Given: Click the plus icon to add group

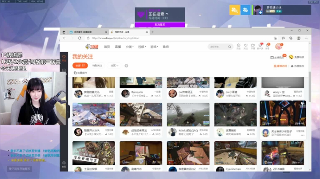Looking at the screenshot, I should (126, 66).
